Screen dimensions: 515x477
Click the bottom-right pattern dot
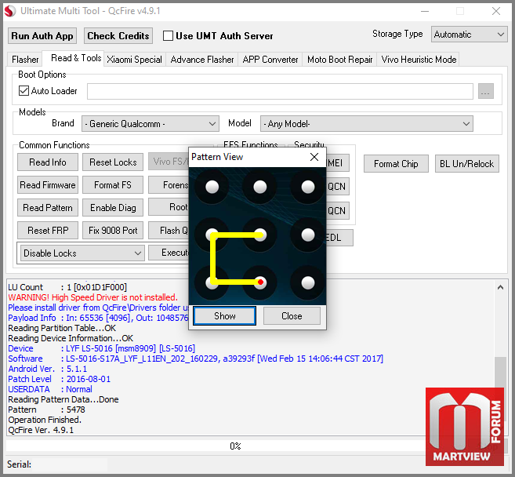click(x=307, y=282)
